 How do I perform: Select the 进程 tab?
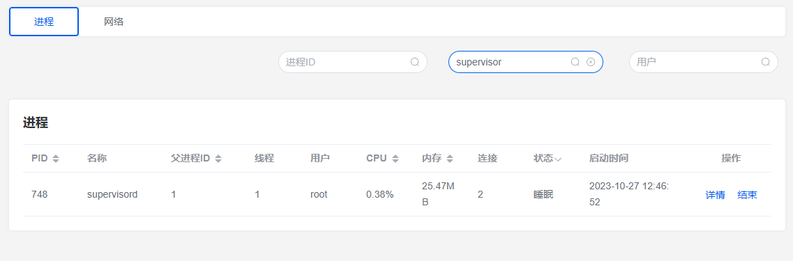pyautogui.click(x=44, y=22)
